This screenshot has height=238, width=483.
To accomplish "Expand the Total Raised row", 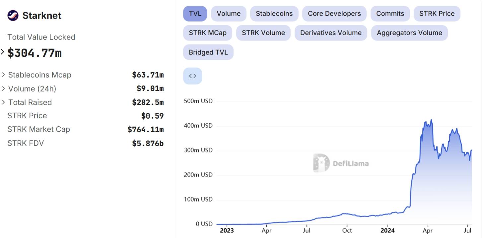I will click(4, 102).
